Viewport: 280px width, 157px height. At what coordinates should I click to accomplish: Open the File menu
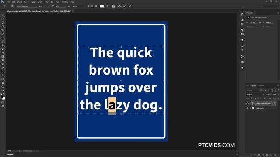(8, 2)
